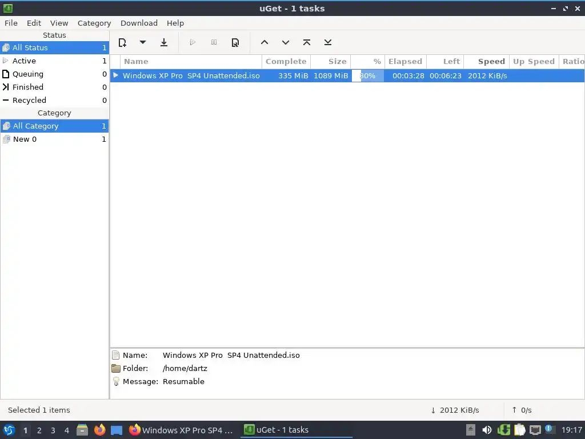585x439 pixels.
Task: Move the download to bottom of list
Action: (x=328, y=42)
